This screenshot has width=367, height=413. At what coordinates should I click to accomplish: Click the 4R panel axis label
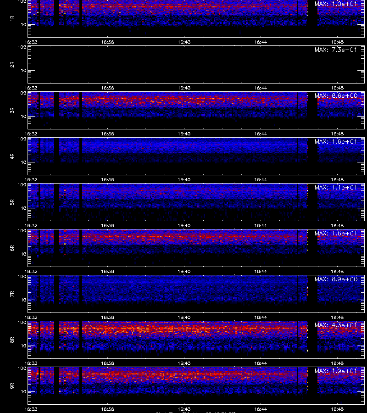click(12, 156)
